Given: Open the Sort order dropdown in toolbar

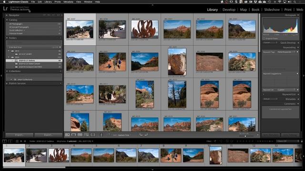Looking at the screenshot, I should [x=124, y=135].
